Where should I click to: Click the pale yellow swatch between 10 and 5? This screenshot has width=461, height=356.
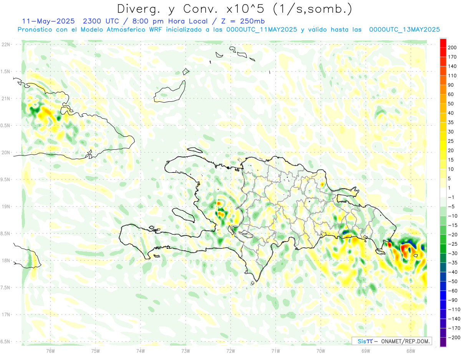tap(443, 174)
